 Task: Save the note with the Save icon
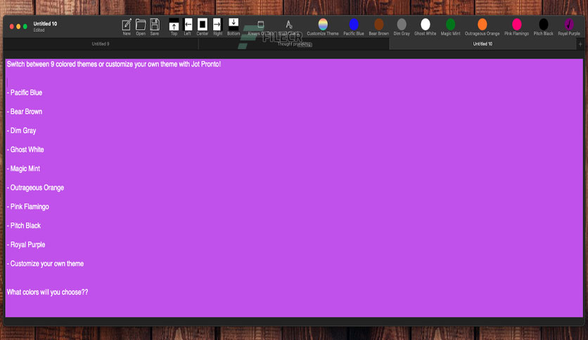pos(155,25)
